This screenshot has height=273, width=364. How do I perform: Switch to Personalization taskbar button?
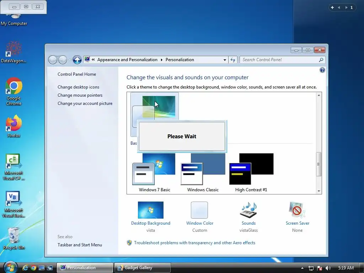tap(85, 268)
